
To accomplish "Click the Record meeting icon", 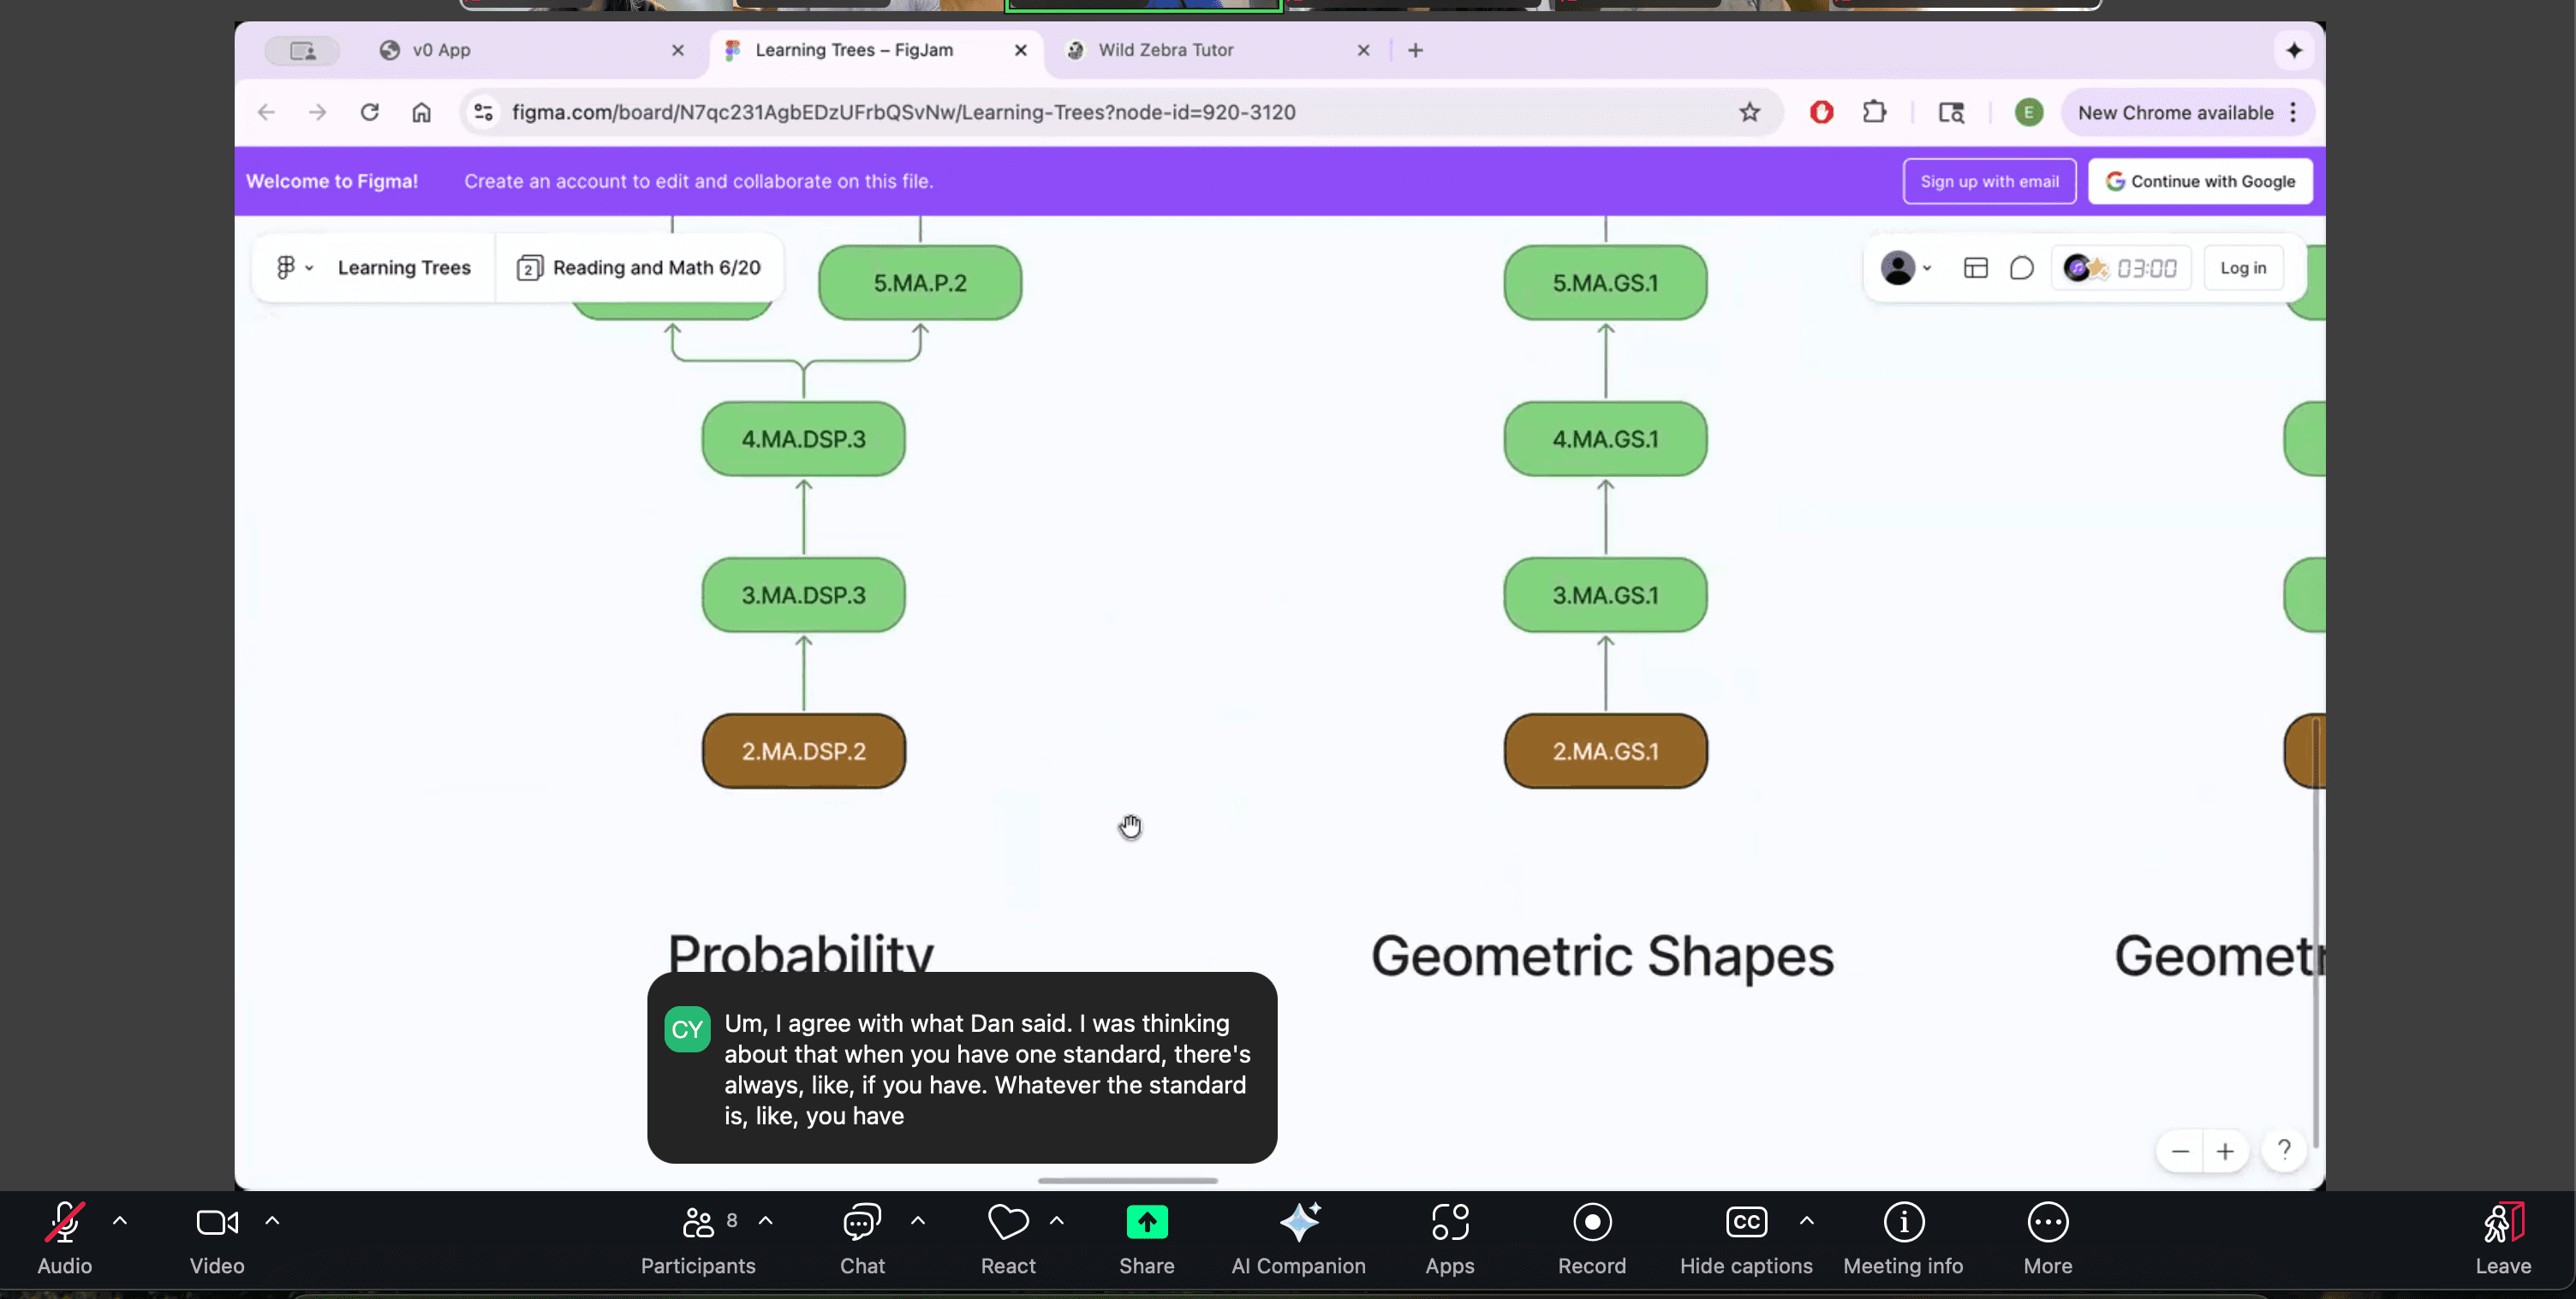I will pyautogui.click(x=1591, y=1223).
